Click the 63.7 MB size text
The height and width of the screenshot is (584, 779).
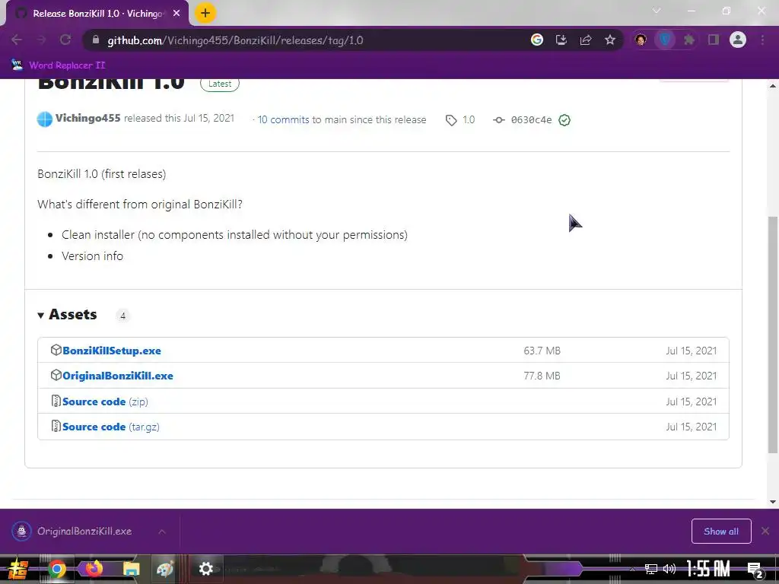pyautogui.click(x=542, y=351)
